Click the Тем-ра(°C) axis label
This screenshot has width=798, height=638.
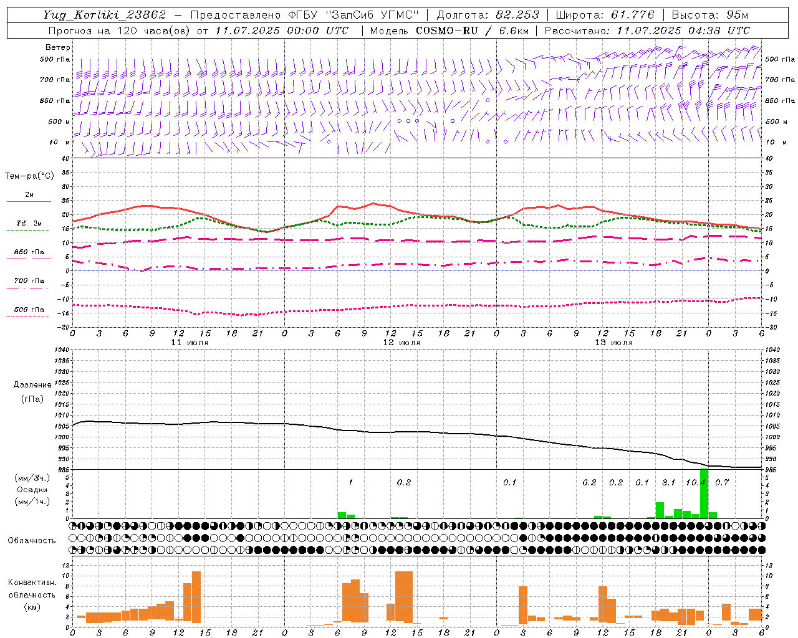coord(29,176)
